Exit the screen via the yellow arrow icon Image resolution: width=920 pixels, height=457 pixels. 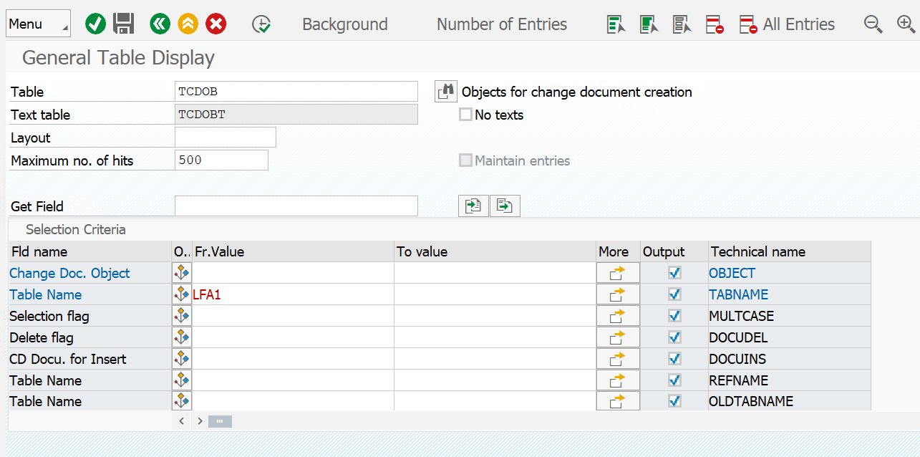188,24
